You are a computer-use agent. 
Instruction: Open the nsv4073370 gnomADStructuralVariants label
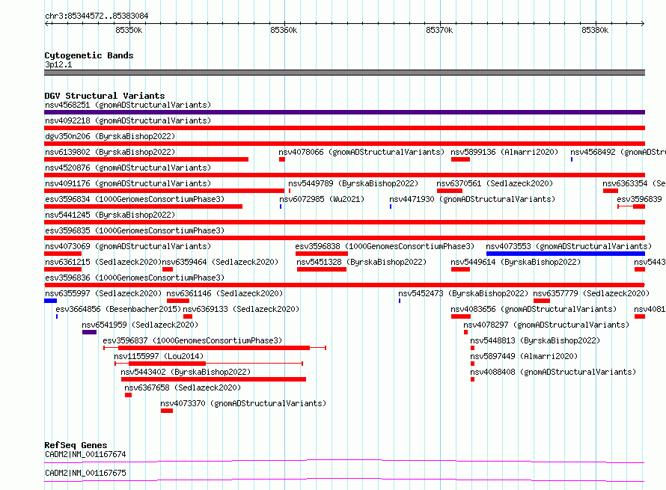(243, 403)
